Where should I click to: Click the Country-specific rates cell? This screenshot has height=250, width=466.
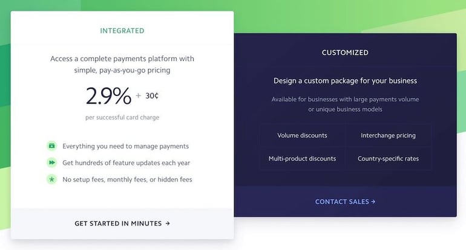pos(388,159)
